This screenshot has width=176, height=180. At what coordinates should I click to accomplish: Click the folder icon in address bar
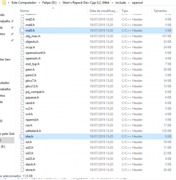[x=4, y=3]
